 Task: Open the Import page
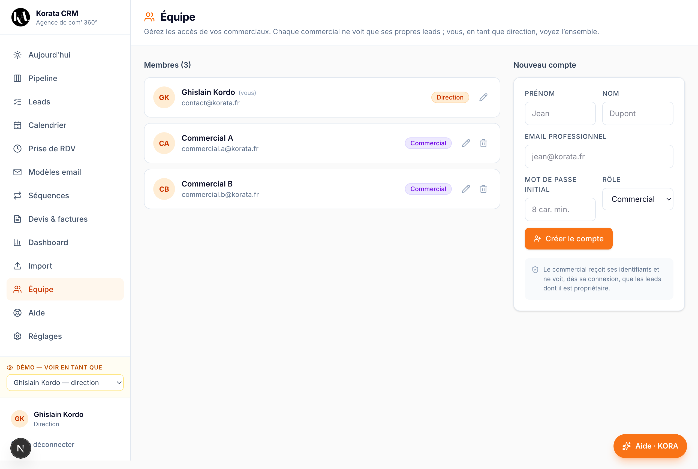point(65,266)
